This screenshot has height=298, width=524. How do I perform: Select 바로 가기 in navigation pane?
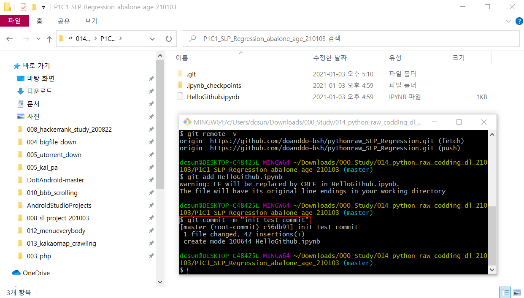pos(36,66)
